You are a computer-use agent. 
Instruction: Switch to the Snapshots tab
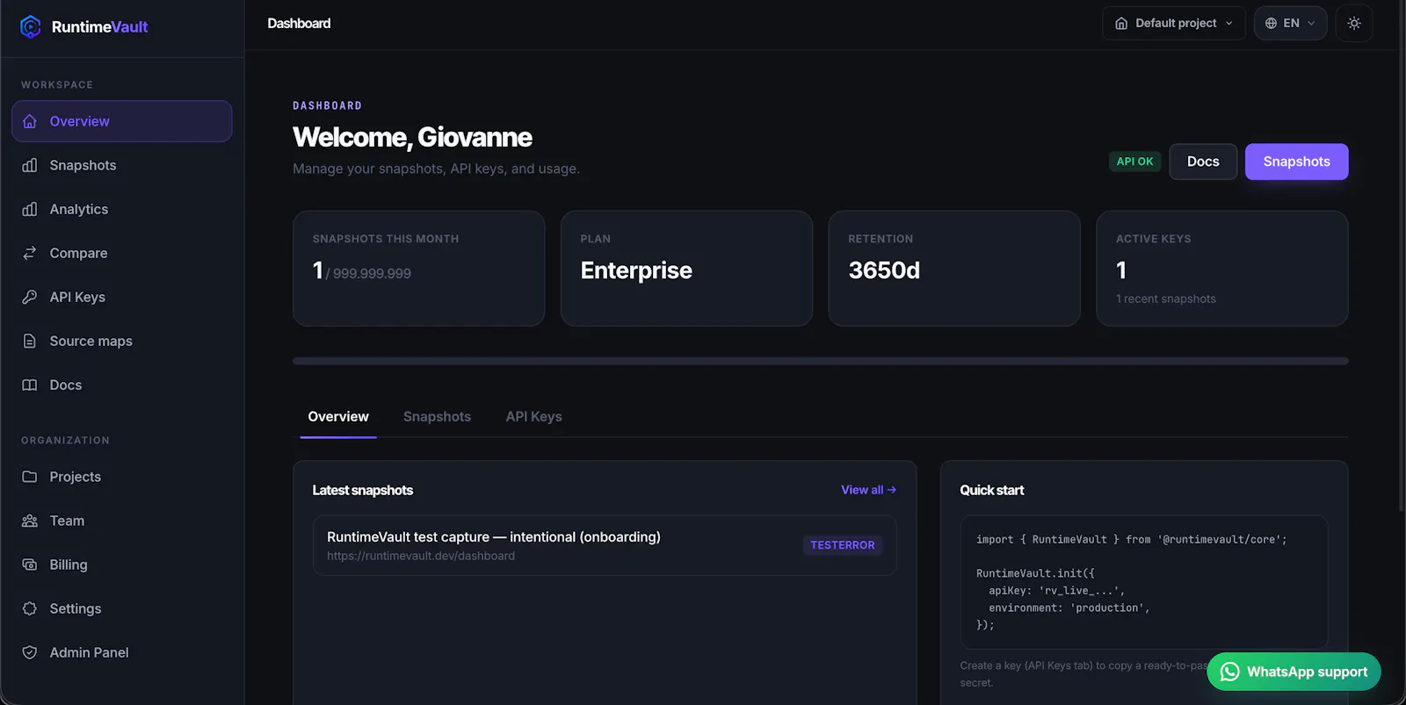[x=437, y=417]
